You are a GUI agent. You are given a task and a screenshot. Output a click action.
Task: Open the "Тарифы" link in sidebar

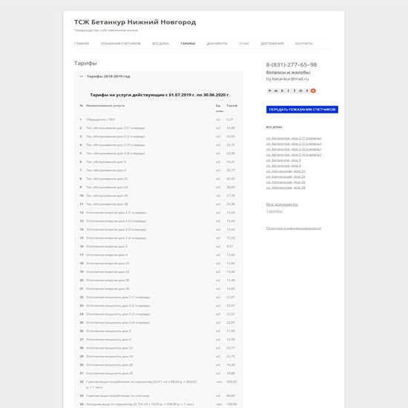click(x=274, y=211)
